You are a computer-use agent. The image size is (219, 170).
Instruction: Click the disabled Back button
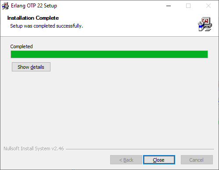click(x=126, y=160)
